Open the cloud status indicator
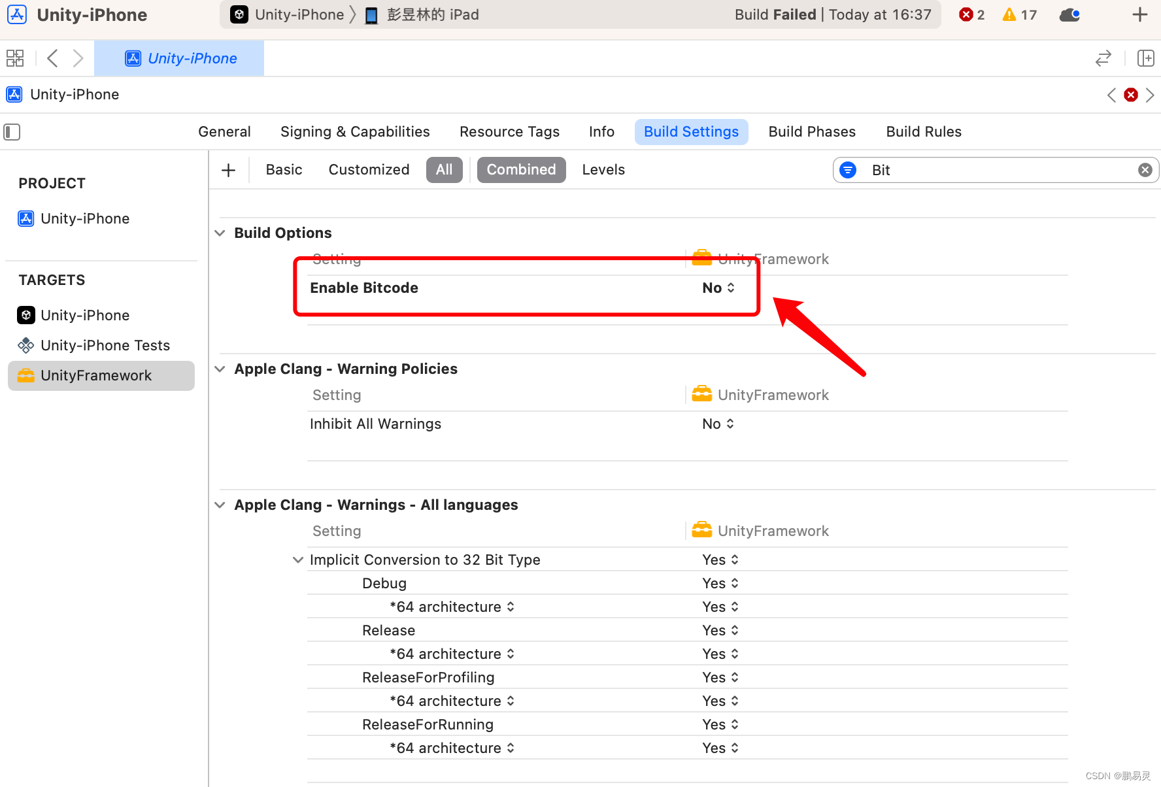 (1069, 14)
